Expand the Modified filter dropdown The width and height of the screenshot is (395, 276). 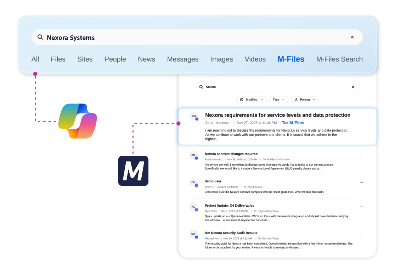point(252,100)
